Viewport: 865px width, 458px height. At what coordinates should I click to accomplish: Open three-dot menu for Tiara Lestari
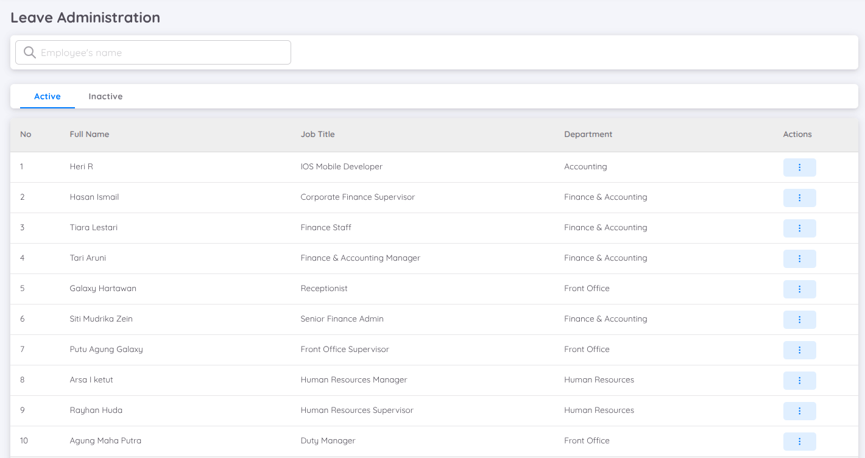799,228
